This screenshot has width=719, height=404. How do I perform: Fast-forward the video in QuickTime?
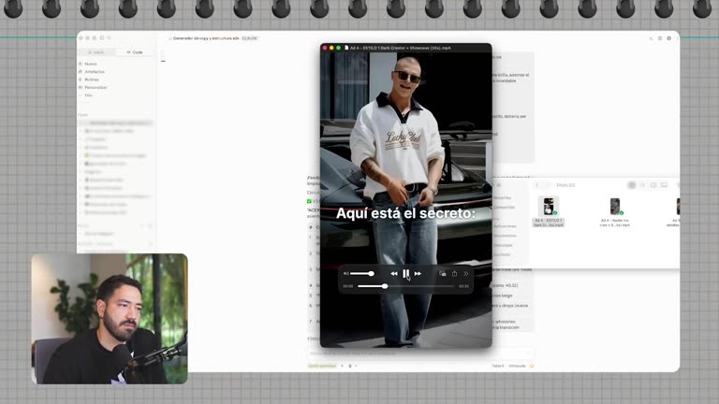[x=418, y=273]
